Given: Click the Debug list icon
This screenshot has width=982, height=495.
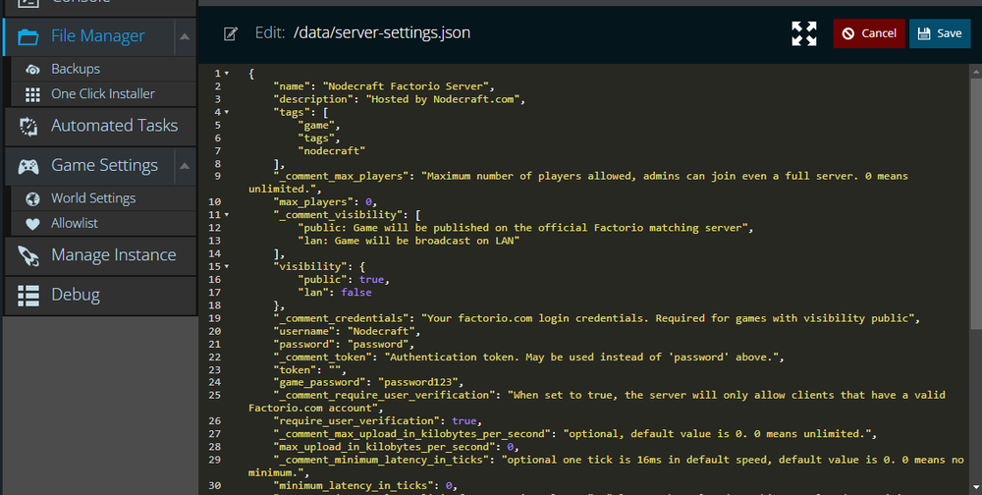Looking at the screenshot, I should click(29, 295).
